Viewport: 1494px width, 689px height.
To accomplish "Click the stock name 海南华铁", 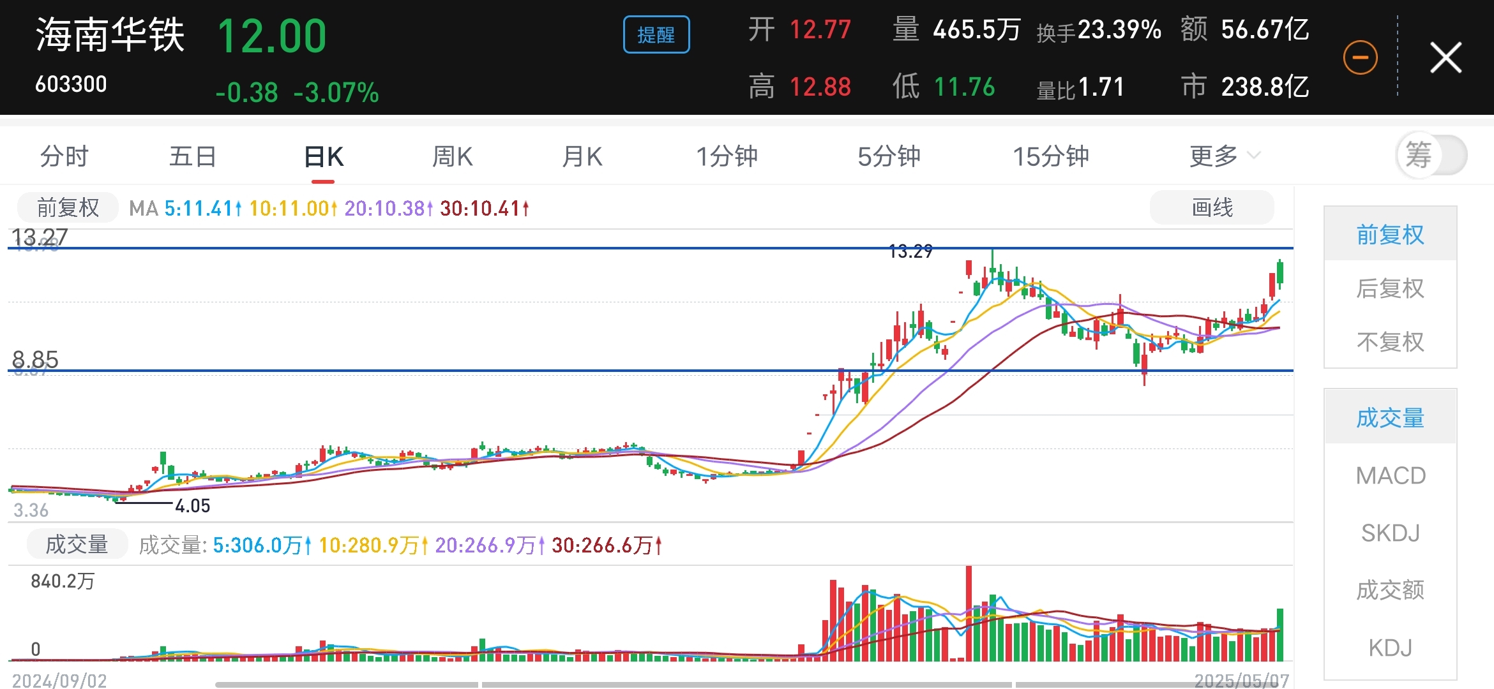I will [110, 34].
